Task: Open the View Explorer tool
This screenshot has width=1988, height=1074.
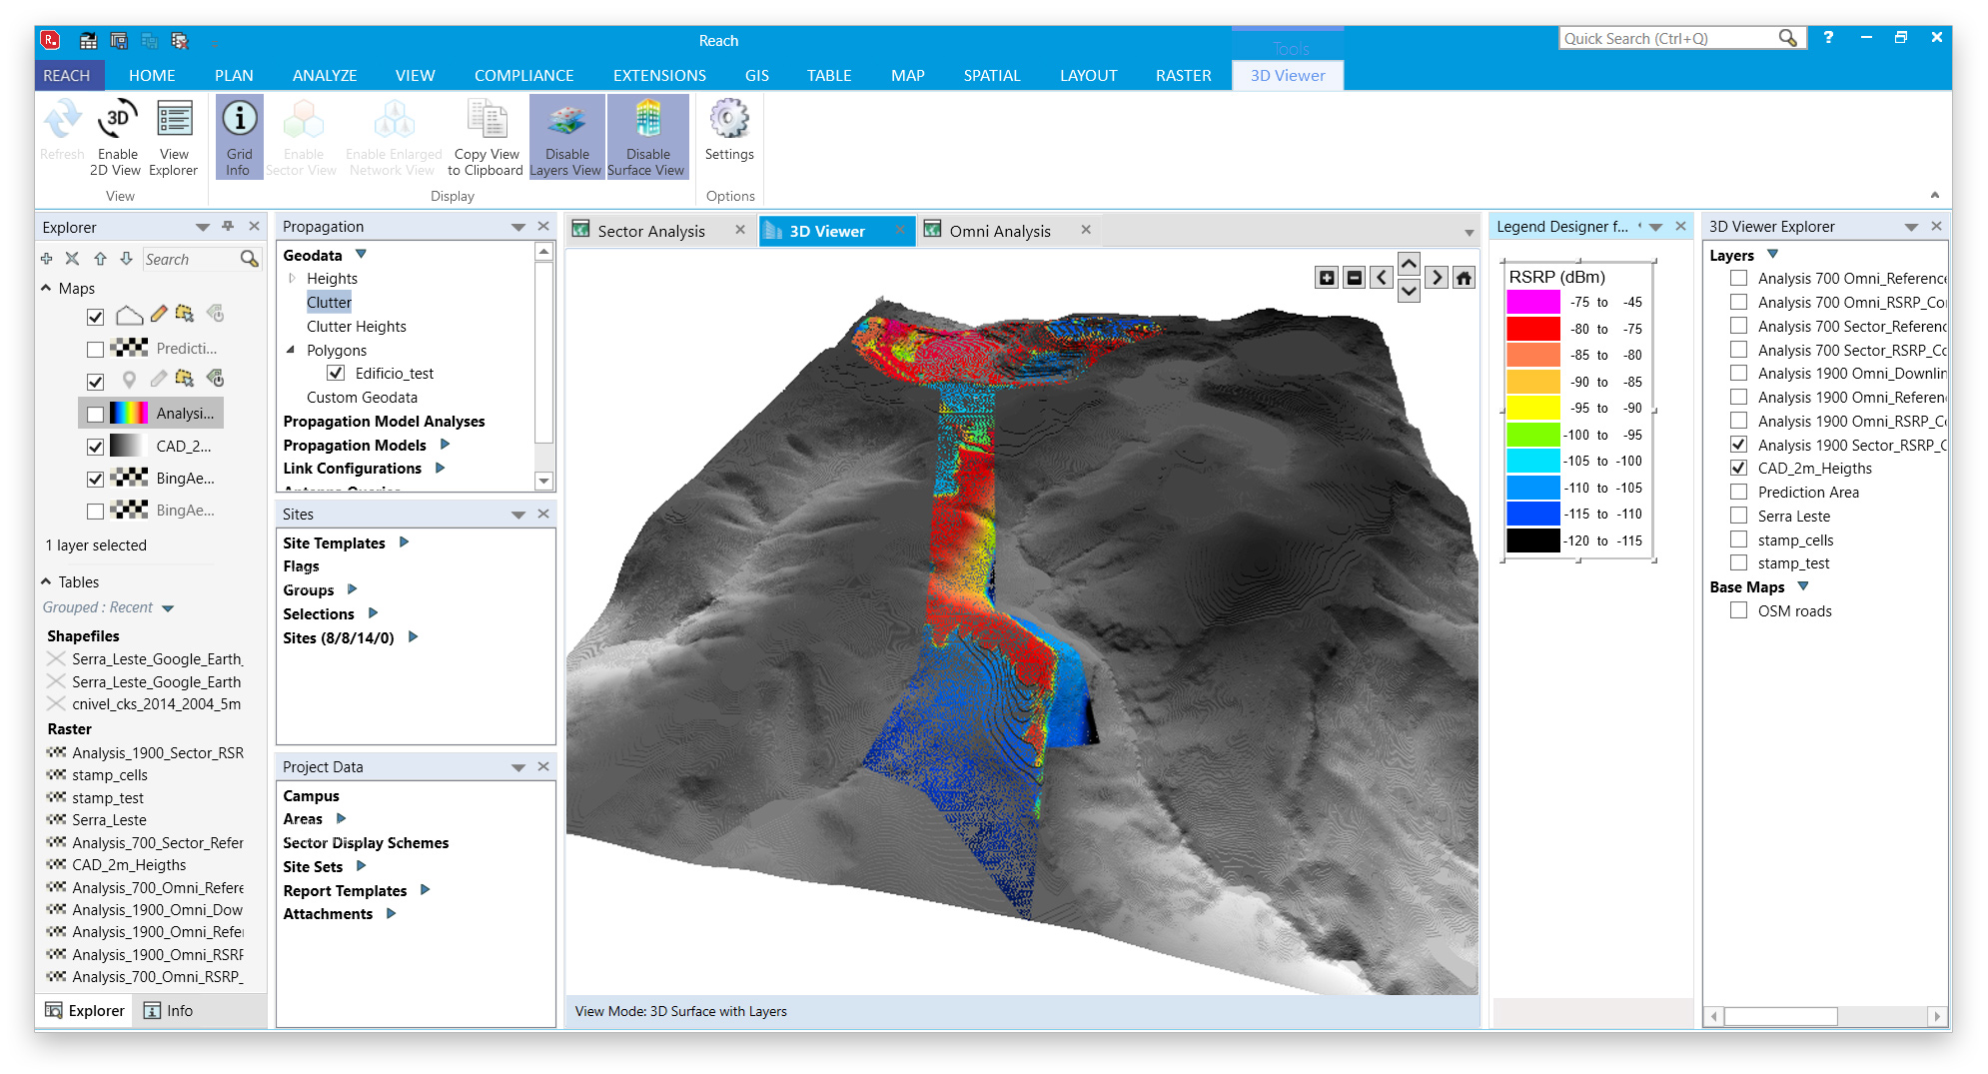Action: 174,121
